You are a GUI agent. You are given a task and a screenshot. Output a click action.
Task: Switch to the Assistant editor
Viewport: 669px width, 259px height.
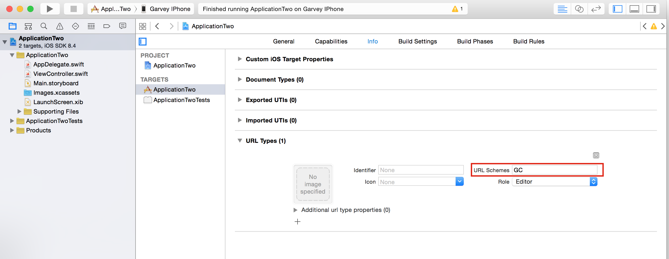point(579,9)
